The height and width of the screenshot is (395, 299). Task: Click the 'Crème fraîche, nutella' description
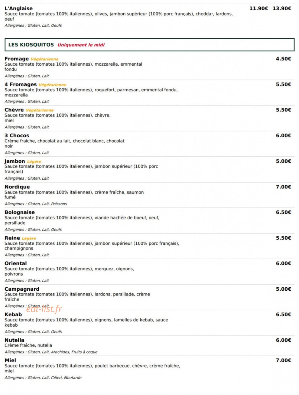[x=28, y=345]
